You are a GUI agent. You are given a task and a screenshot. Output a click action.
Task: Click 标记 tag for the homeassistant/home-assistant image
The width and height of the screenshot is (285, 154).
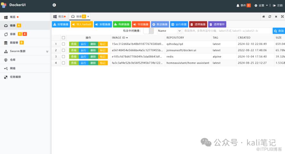coord(103,63)
